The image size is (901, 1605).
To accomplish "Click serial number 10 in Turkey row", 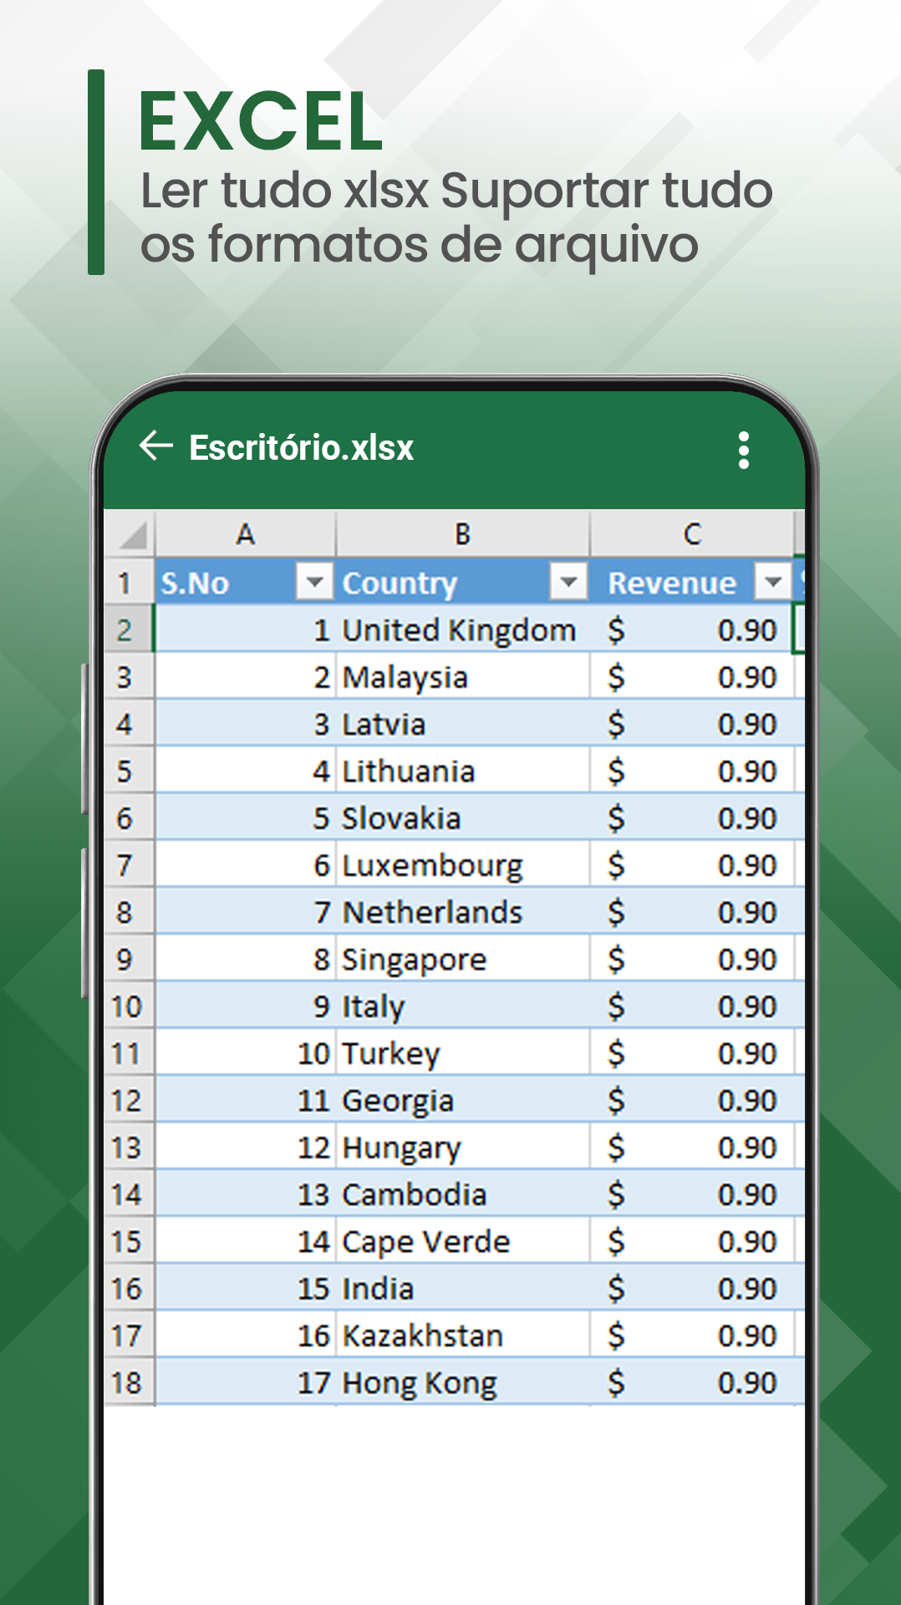I will click(x=246, y=1052).
